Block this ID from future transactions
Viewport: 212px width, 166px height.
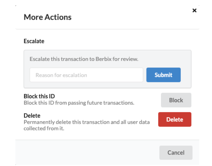pos(176,100)
